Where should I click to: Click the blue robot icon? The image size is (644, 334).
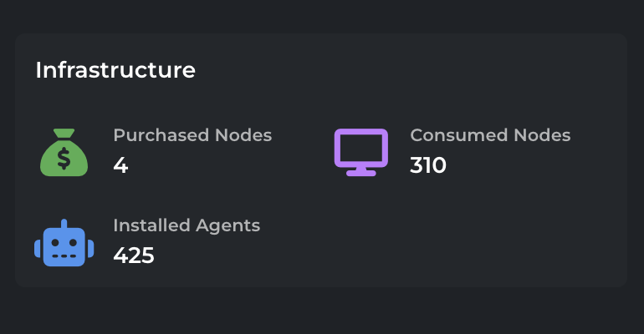tap(64, 244)
